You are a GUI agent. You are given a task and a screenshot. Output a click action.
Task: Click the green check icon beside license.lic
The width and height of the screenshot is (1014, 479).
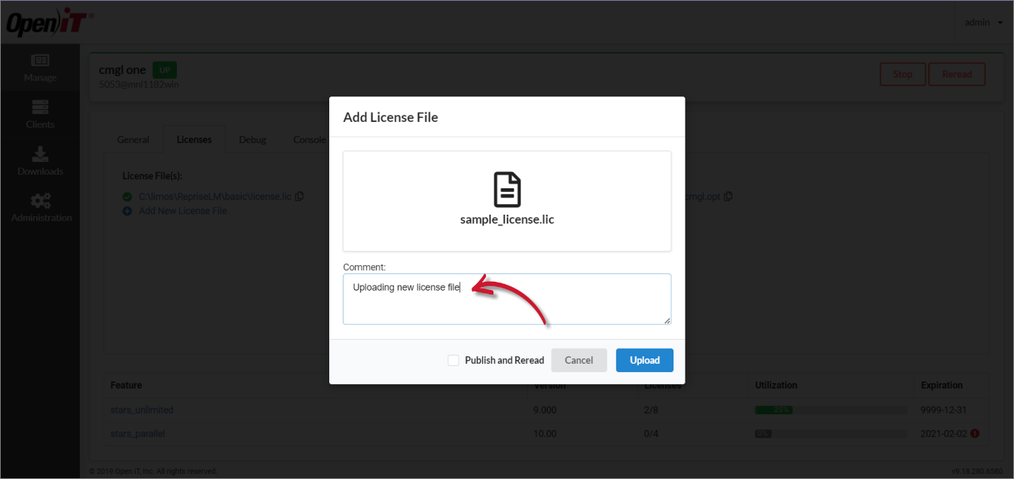tap(127, 197)
